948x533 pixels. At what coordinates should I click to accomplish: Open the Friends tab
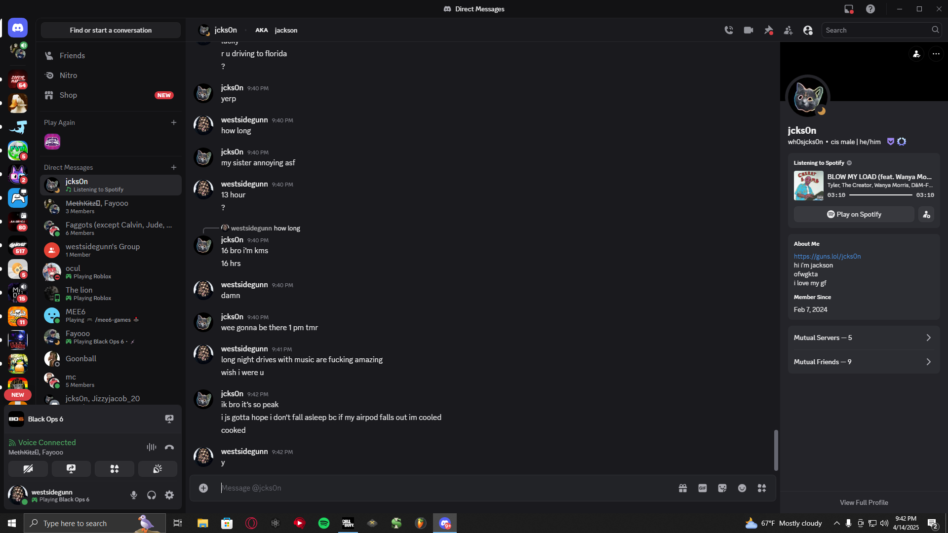(x=72, y=56)
